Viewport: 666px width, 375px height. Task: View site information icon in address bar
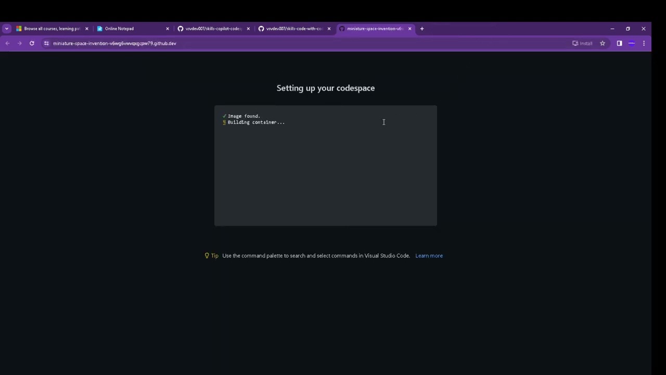(x=46, y=43)
